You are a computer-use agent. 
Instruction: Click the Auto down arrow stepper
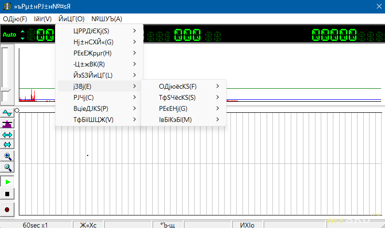pos(23,38)
